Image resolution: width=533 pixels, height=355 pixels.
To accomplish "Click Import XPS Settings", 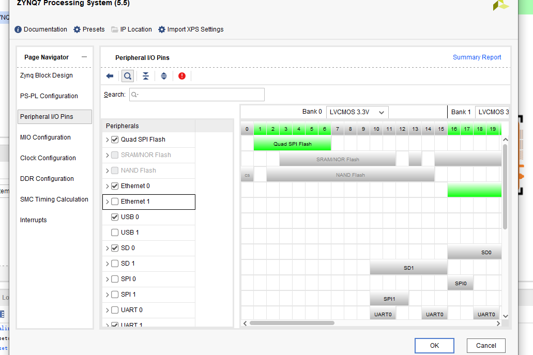I will tap(191, 29).
